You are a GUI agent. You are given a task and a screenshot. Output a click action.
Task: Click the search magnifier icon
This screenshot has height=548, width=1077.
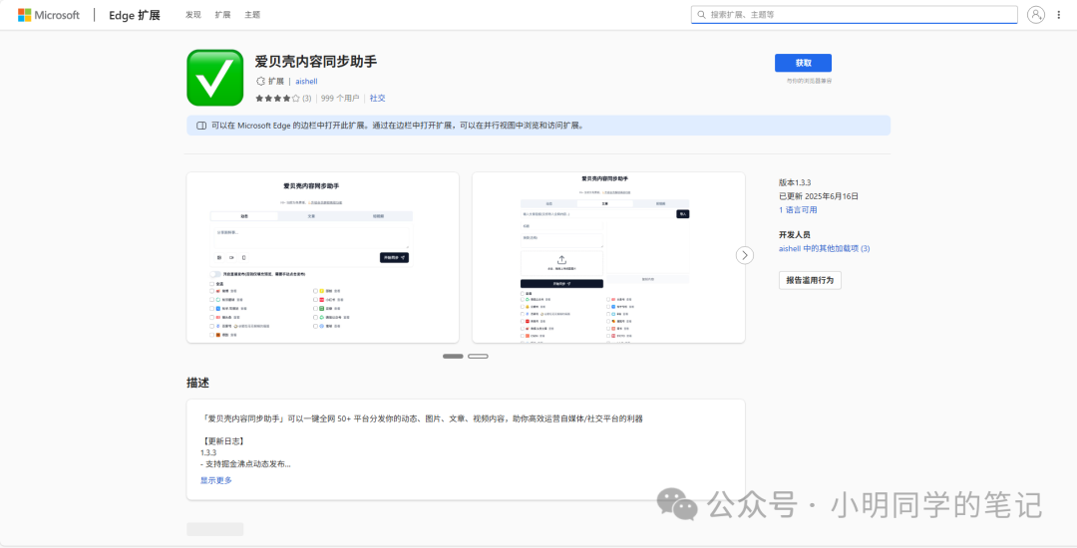click(x=701, y=14)
